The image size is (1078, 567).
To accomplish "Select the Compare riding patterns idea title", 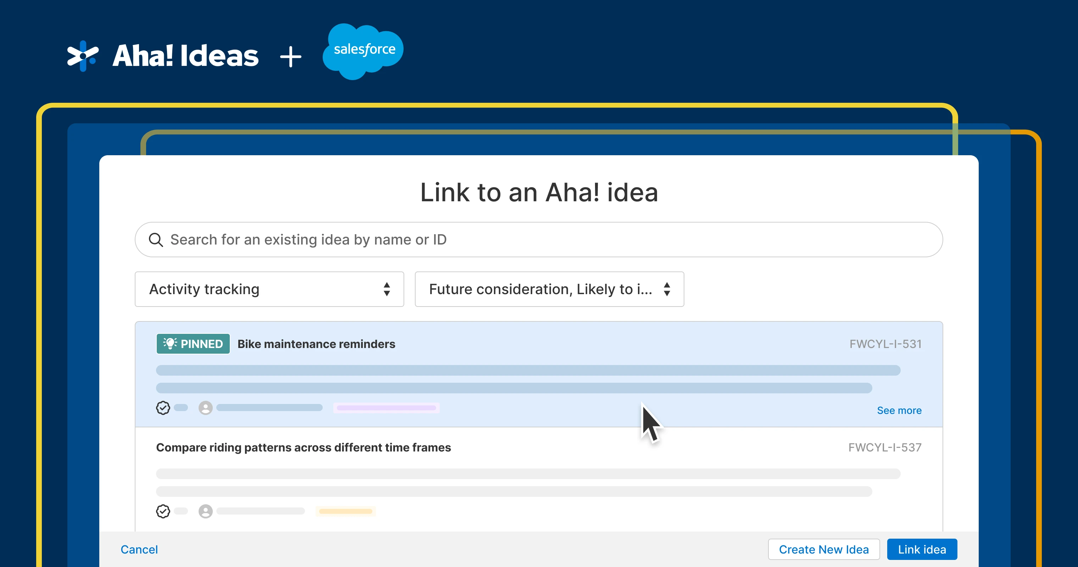I will point(304,448).
